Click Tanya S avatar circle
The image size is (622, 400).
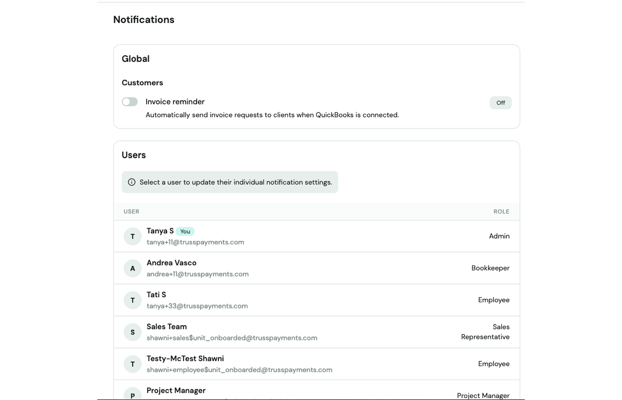coord(132,236)
